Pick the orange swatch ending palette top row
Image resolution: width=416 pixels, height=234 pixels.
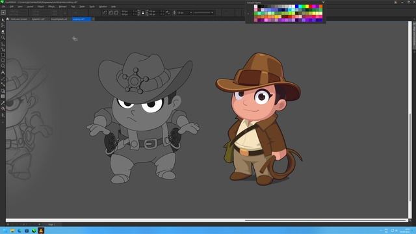tap(321, 6)
